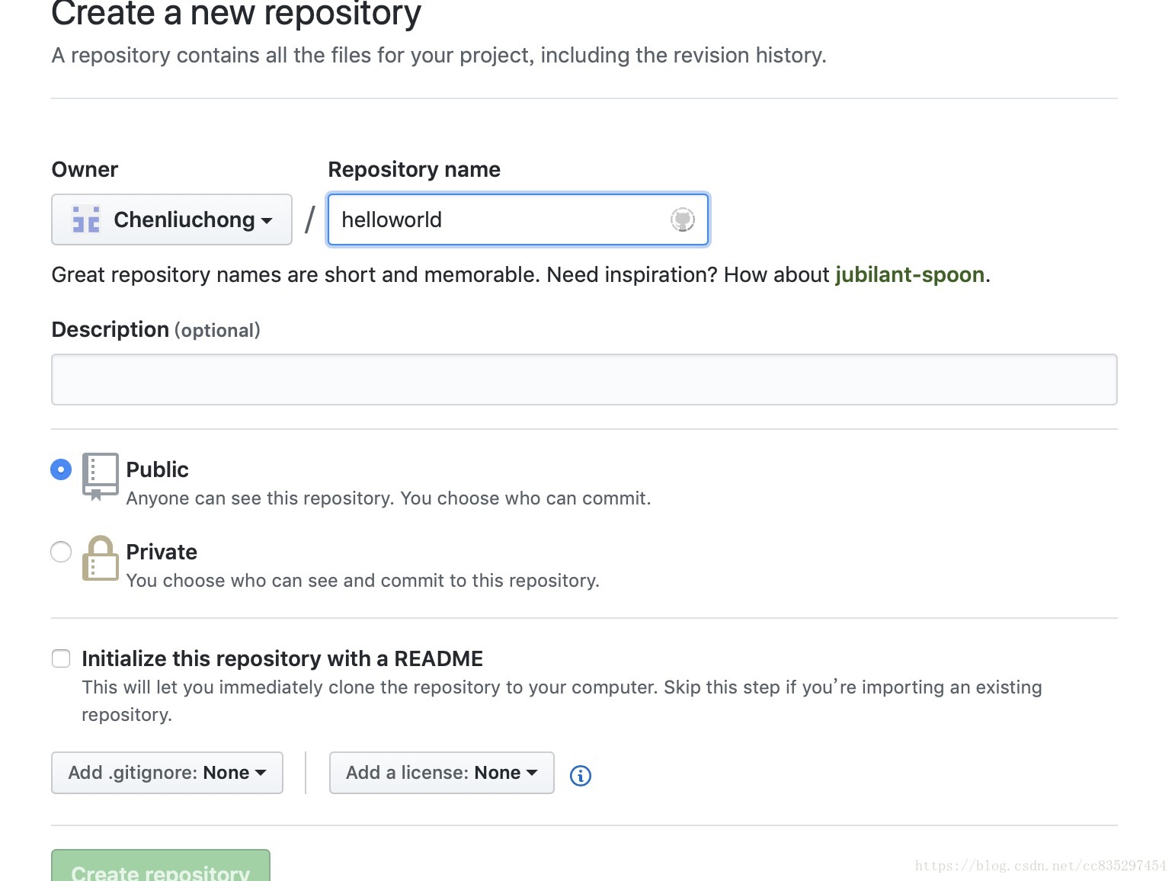Click the Private repository lock icon

click(100, 558)
